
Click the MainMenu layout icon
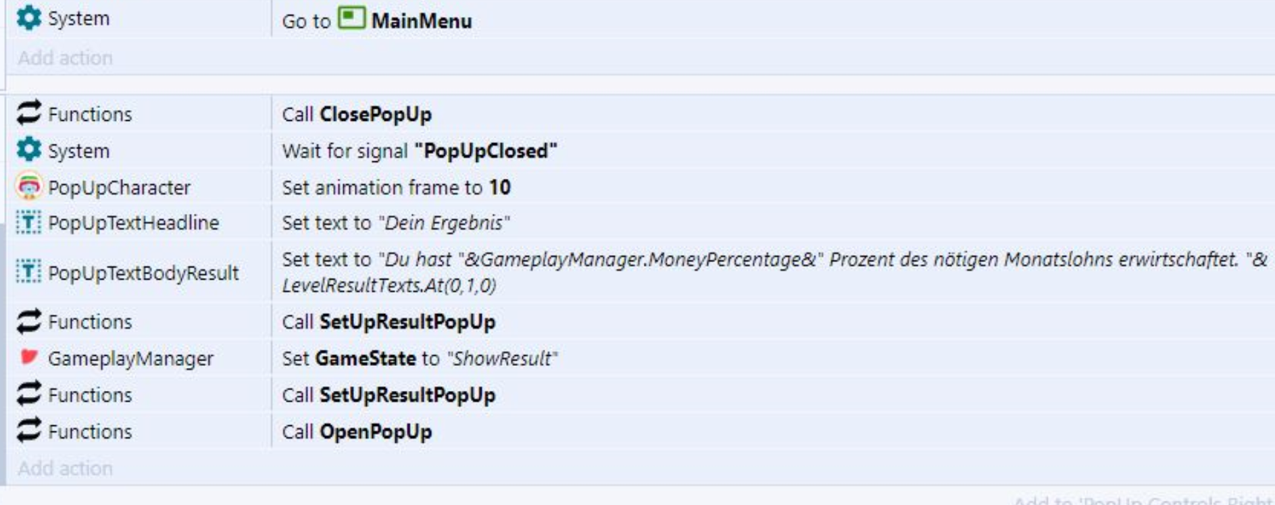click(x=351, y=18)
